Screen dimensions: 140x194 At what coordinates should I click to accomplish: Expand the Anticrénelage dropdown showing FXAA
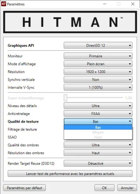pos(98,114)
